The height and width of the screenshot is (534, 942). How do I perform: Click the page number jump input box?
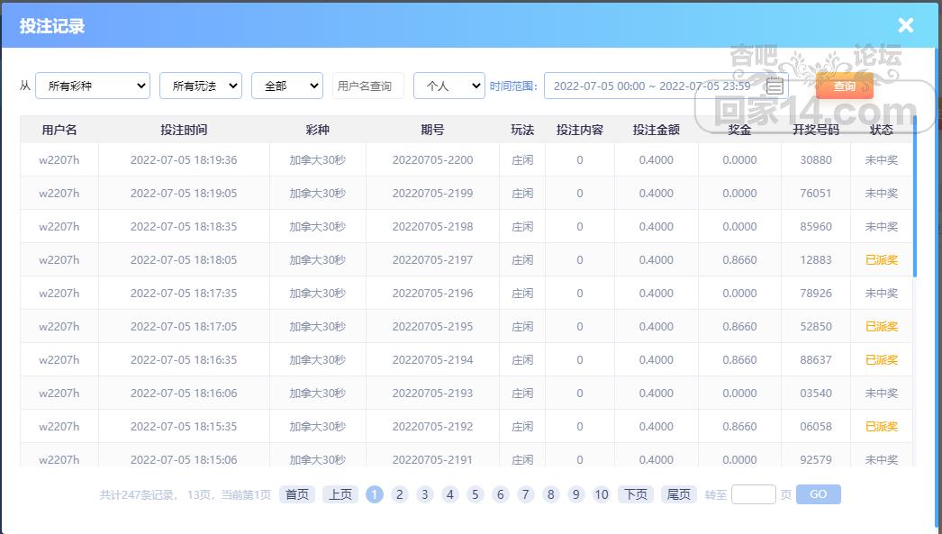(753, 494)
